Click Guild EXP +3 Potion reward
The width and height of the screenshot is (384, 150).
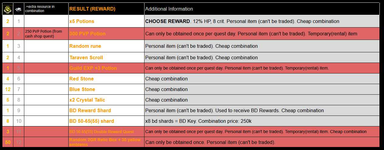pos(93,68)
